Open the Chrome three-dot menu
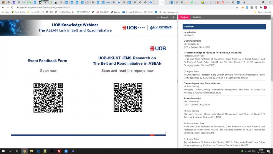Image resolution: width=273 pixels, height=154 pixels. tap(270, 8)
